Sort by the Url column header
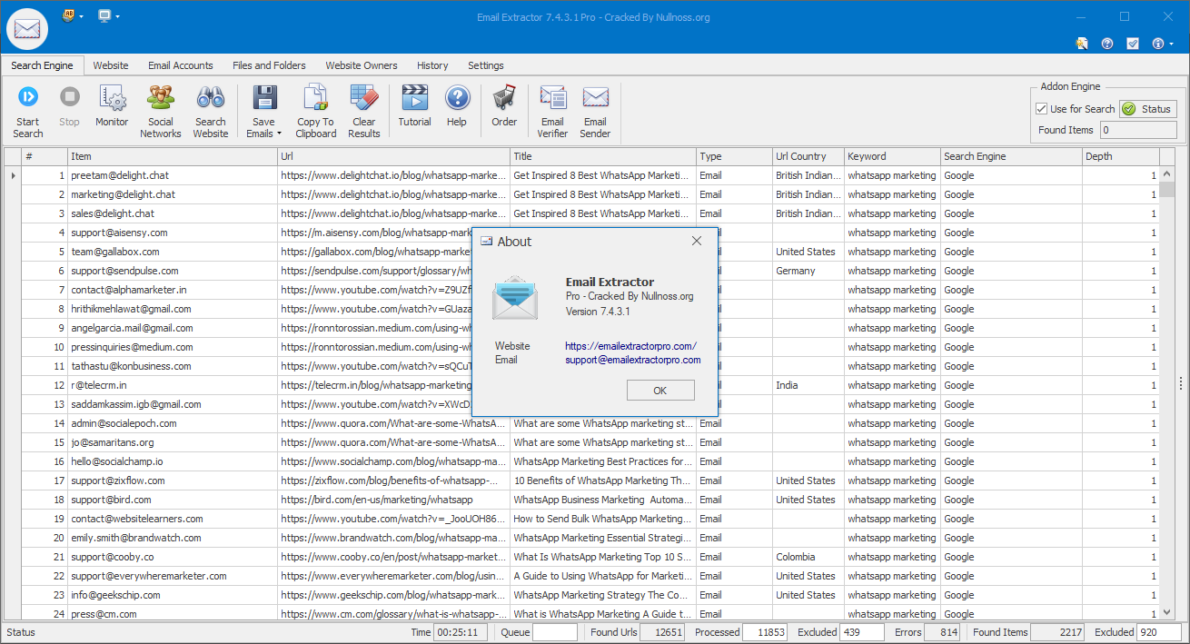The height and width of the screenshot is (644, 1190). (393, 156)
